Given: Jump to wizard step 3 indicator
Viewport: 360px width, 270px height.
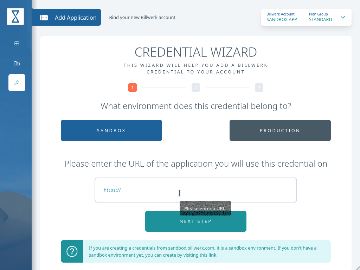Looking at the screenshot, I should [259, 88].
